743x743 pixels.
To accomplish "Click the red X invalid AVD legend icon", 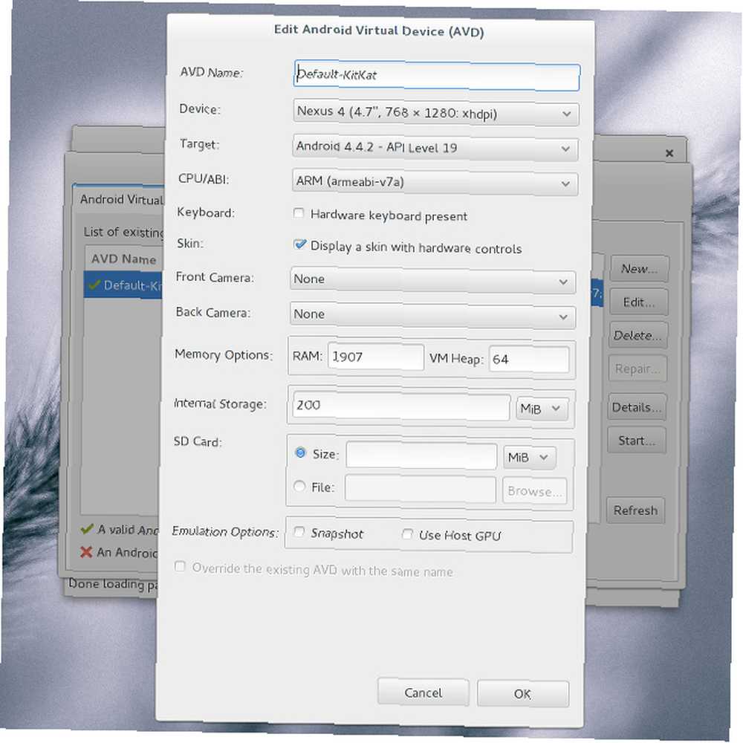I will pyautogui.click(x=85, y=551).
